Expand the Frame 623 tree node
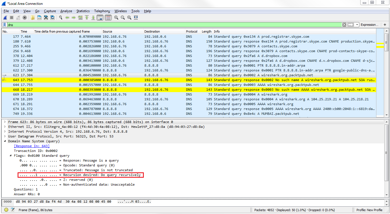 (x=5, y=122)
